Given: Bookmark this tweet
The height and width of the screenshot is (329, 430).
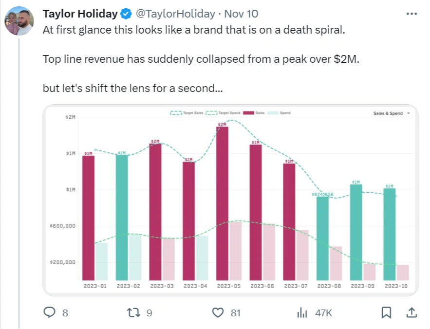Looking at the screenshot, I should click(x=386, y=312).
